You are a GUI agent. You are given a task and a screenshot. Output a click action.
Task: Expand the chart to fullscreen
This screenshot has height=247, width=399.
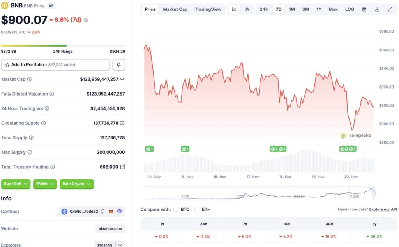click(390, 9)
